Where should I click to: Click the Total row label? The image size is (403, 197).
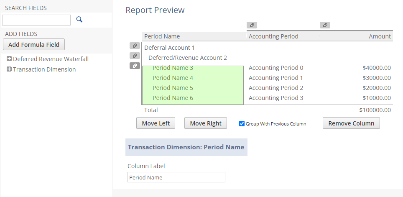click(151, 110)
